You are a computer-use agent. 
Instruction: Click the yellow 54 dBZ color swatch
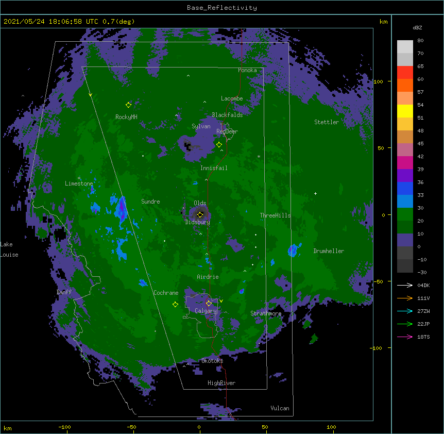405,111
